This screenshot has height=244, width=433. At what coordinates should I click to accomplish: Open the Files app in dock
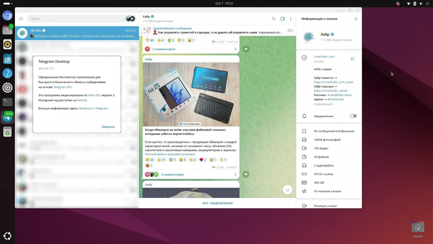point(7,30)
